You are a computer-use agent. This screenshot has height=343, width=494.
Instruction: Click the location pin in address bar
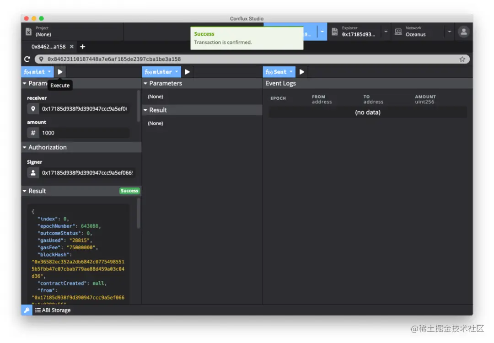pyautogui.click(x=41, y=59)
